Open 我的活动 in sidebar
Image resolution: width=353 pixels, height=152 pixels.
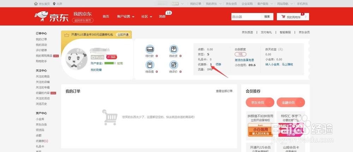point(41,45)
